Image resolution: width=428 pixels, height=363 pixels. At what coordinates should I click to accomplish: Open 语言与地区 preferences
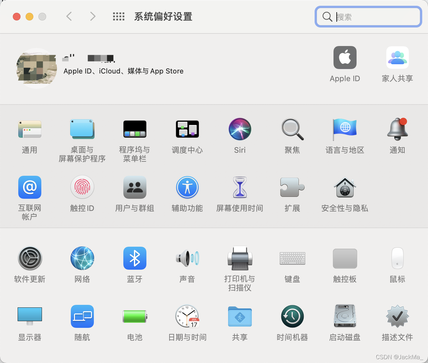pos(345,129)
